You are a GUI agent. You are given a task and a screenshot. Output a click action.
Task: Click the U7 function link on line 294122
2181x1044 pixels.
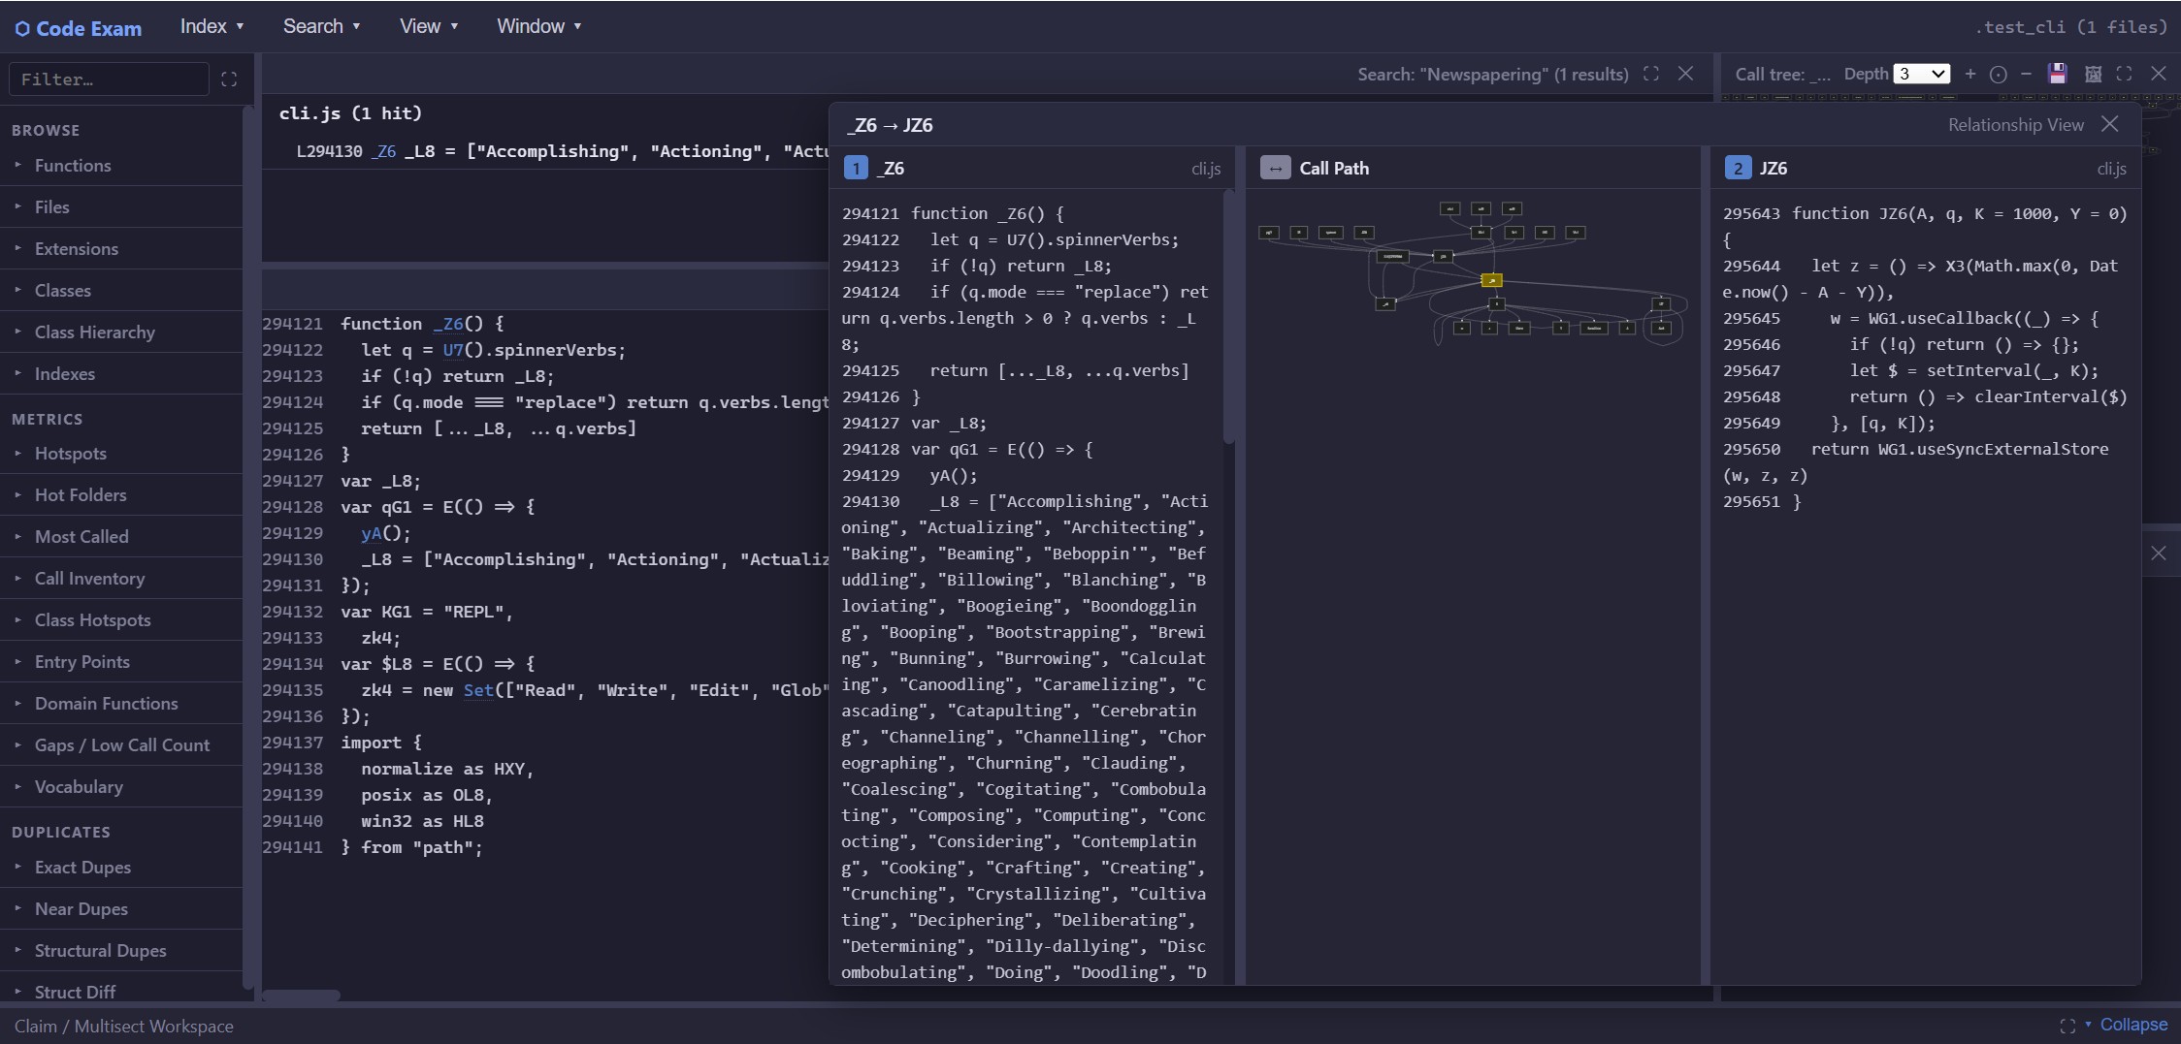pos(453,350)
